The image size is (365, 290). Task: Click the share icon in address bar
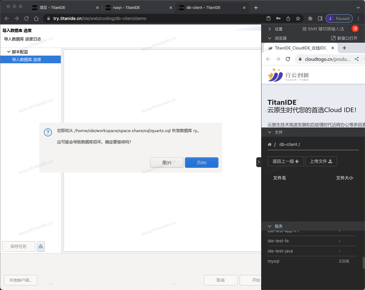pos(288,18)
